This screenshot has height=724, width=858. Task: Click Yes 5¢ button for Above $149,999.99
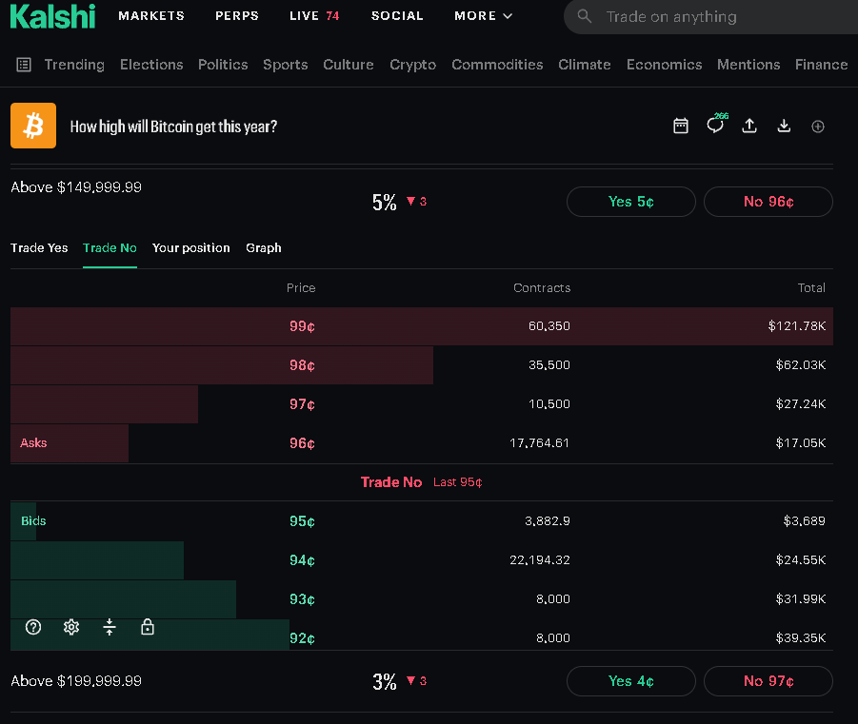(631, 202)
